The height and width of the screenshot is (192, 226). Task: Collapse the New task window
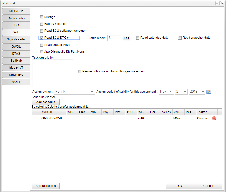click(218, 3)
